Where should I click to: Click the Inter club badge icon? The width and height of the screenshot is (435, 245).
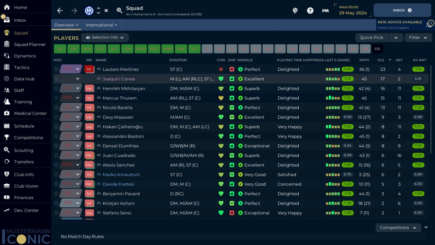pos(89,11)
